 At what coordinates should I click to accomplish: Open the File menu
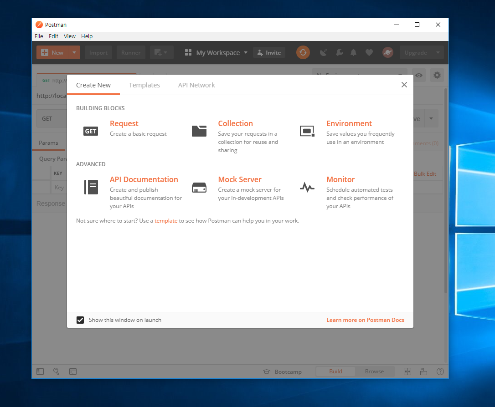[x=39, y=36]
